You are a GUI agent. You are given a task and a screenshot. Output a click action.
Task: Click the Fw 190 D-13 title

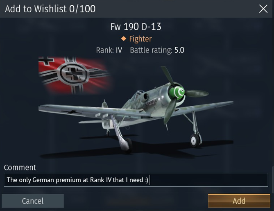(136, 27)
